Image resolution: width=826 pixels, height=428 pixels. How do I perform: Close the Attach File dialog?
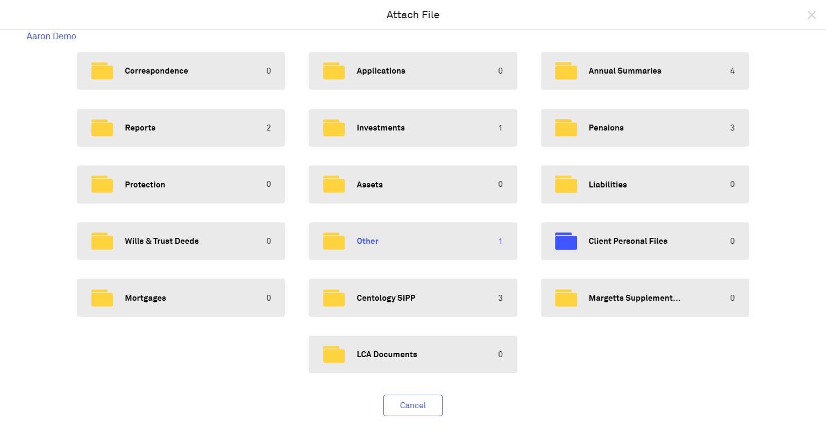pyautogui.click(x=811, y=15)
